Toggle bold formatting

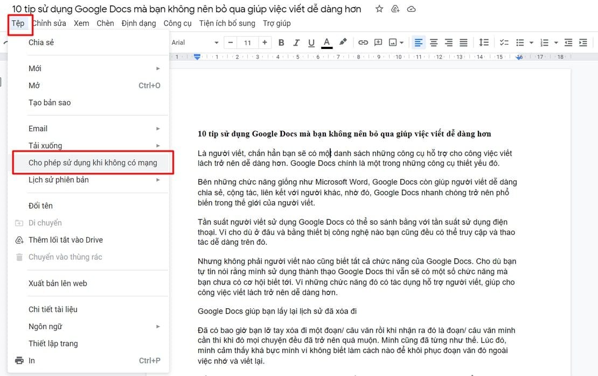[281, 42]
